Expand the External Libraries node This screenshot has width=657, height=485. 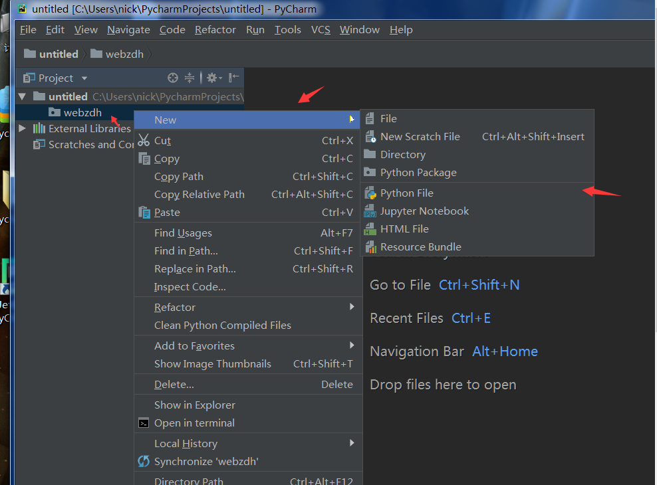22,128
